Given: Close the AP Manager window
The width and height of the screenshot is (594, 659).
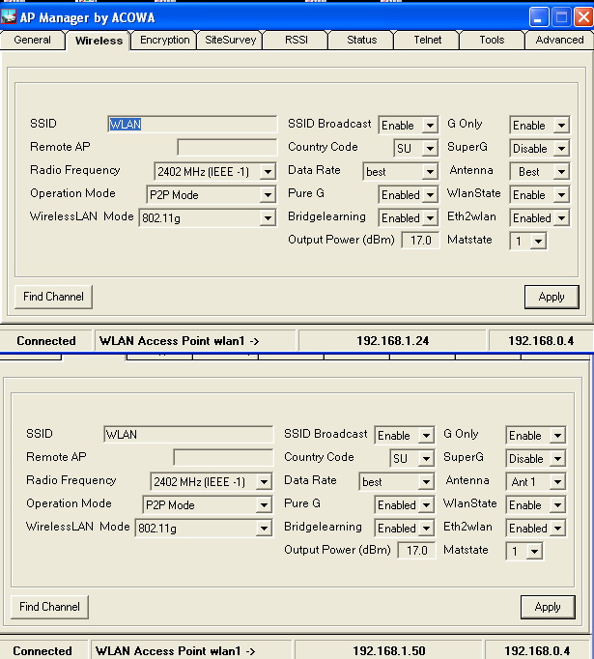Looking at the screenshot, I should click(x=584, y=17).
